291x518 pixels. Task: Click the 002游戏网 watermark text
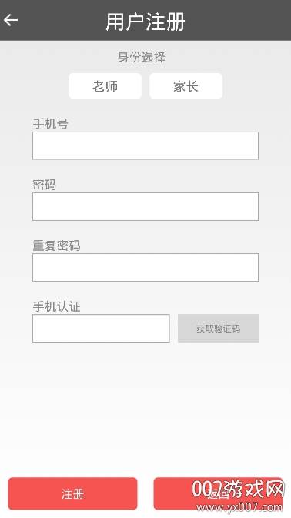(239, 489)
